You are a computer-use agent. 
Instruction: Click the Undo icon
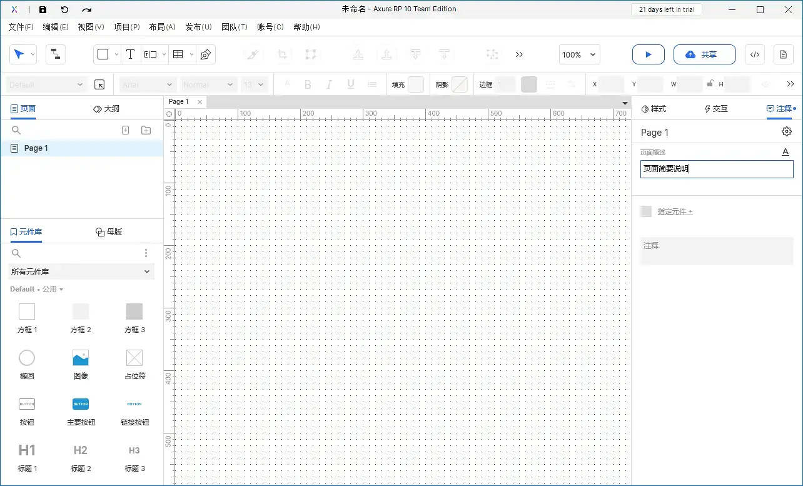[64, 9]
